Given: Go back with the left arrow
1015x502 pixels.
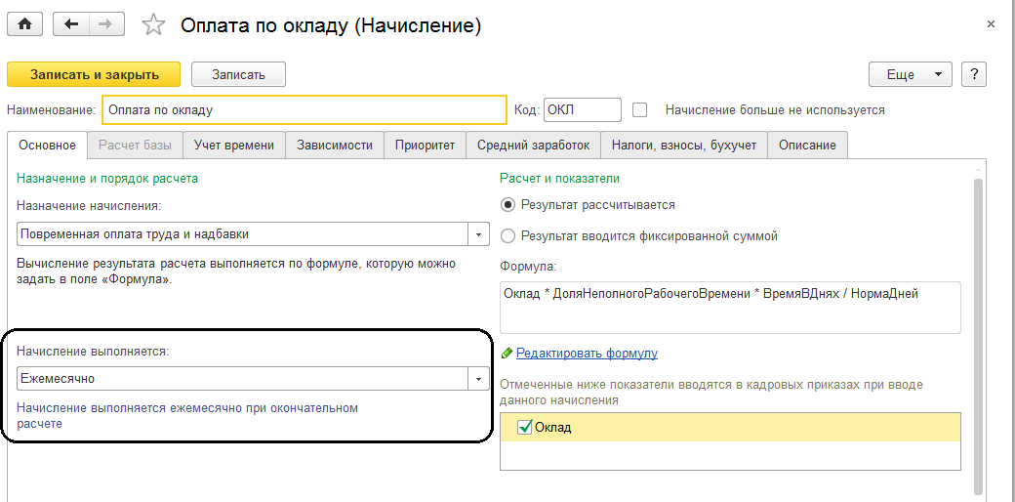Looking at the screenshot, I should (72, 25).
